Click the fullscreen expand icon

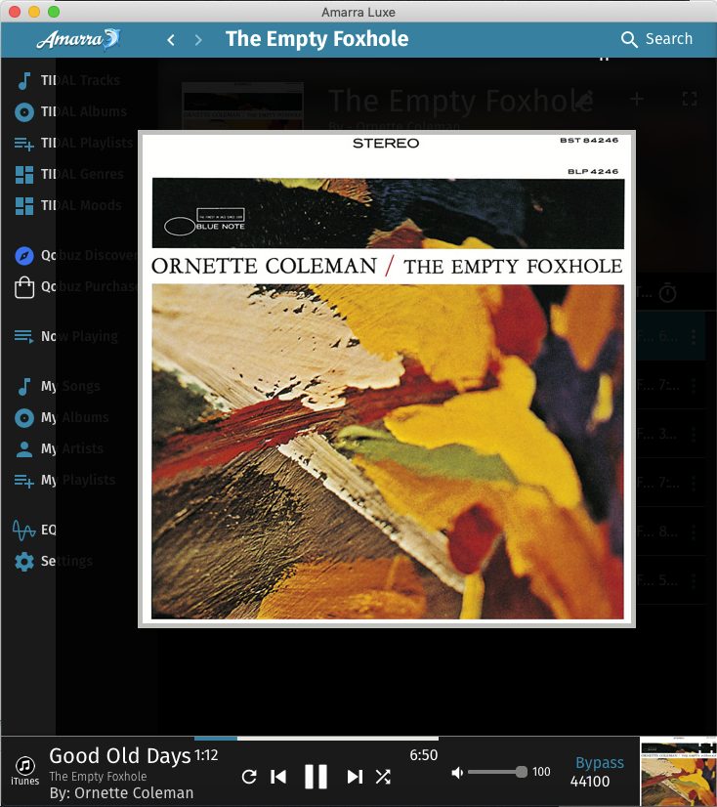(x=690, y=99)
